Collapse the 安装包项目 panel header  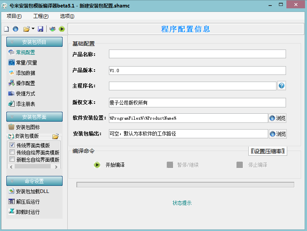34,42
